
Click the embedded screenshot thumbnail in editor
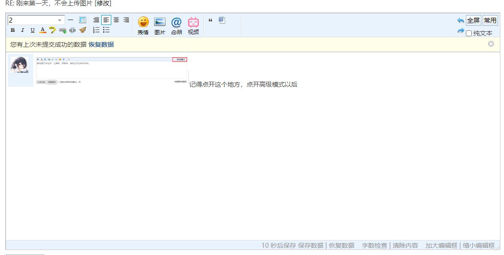point(111,70)
